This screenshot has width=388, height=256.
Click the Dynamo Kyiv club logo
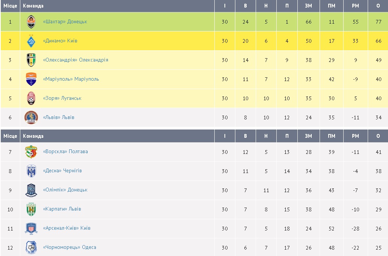pos(31,41)
